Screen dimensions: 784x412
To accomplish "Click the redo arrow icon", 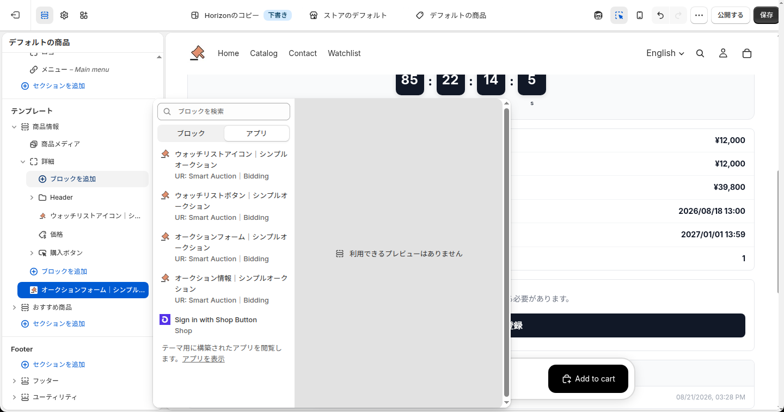I will (678, 15).
